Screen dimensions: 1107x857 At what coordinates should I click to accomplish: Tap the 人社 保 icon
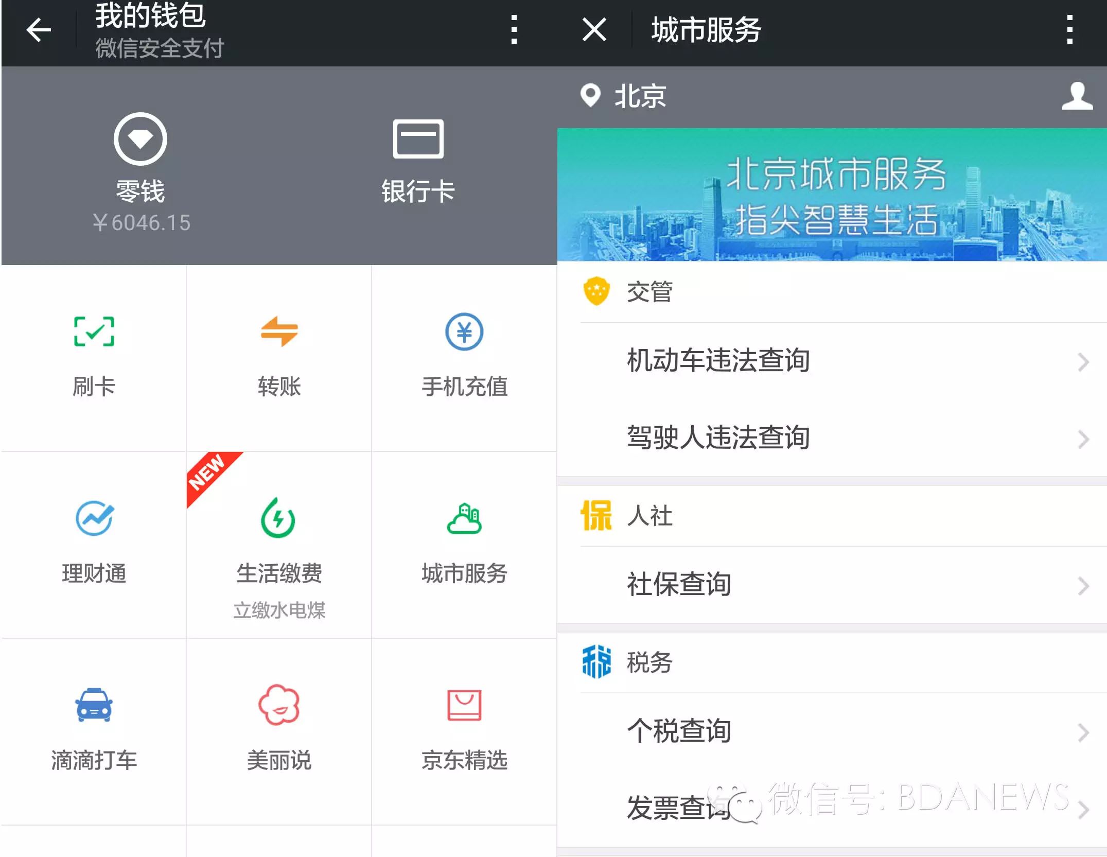596,515
